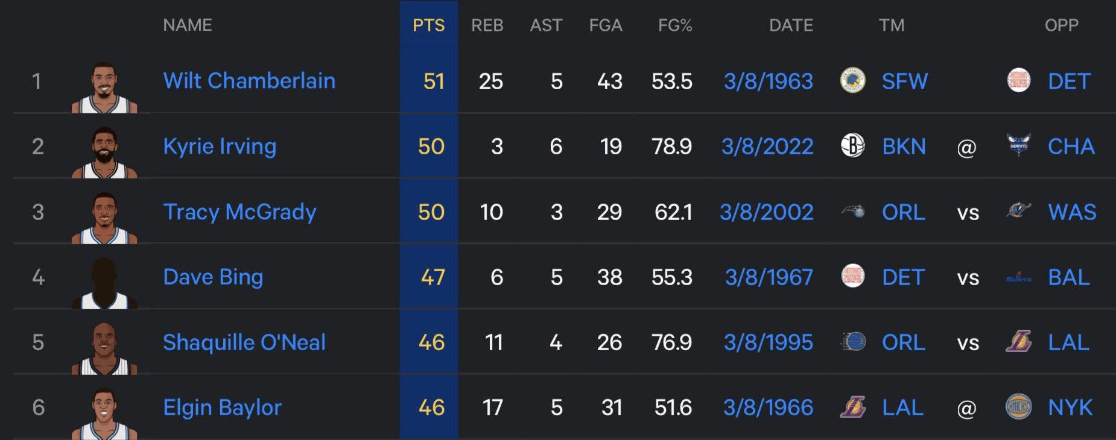
Task: Click the Lakers logo in Shaquille O'Neal's row
Action: coord(1019,342)
